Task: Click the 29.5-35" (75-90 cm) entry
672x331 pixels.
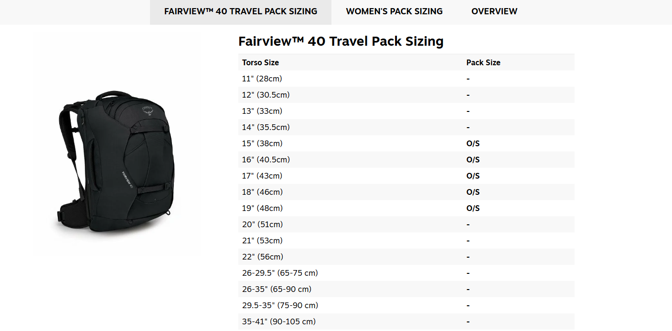Action: click(x=280, y=305)
